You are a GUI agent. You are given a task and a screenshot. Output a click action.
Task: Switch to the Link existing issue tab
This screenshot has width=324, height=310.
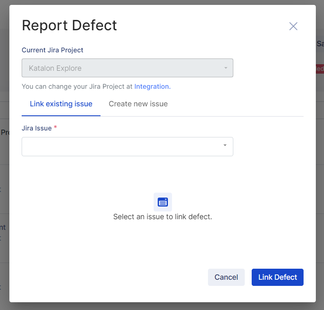(61, 104)
